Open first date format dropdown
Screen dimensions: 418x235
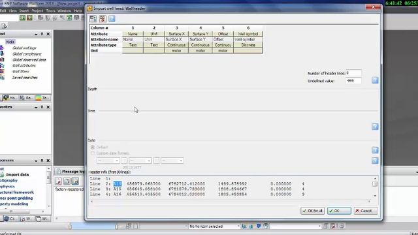click(108, 161)
